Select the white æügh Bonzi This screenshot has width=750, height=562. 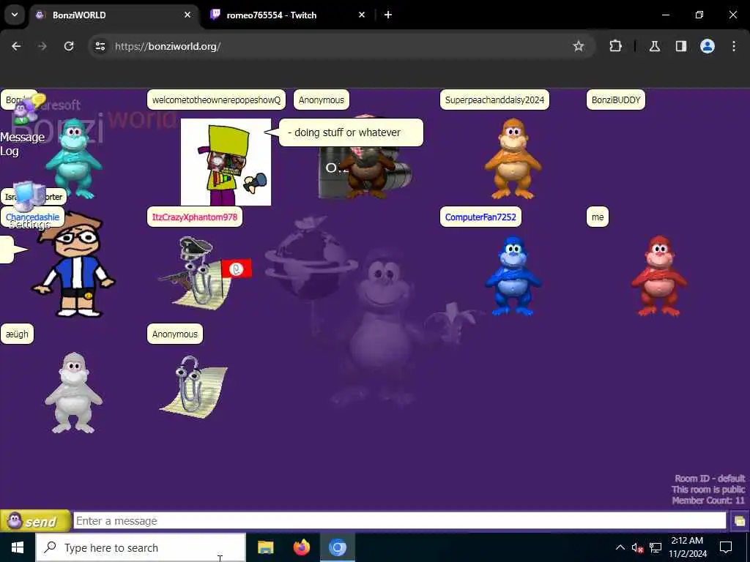click(74, 393)
